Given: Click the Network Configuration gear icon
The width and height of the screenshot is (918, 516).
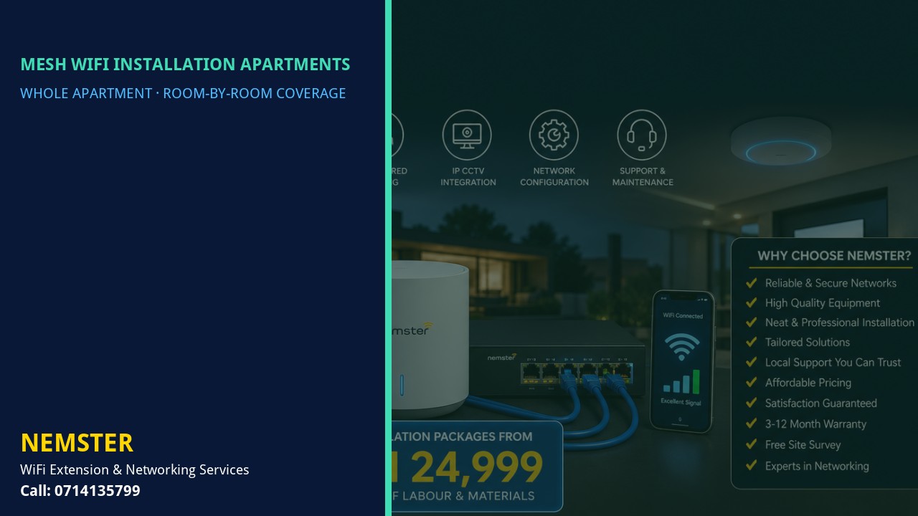Looking at the screenshot, I should click(x=554, y=135).
